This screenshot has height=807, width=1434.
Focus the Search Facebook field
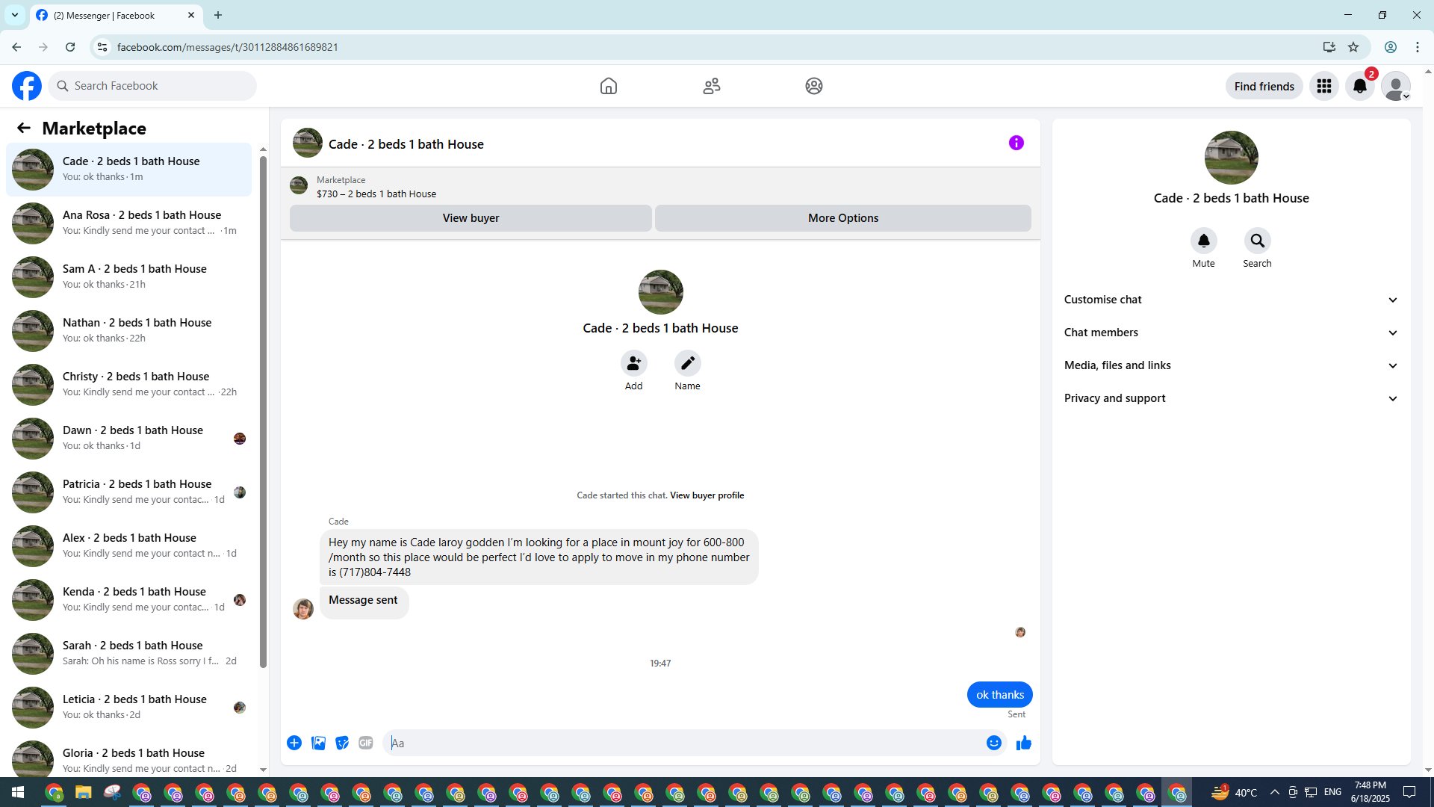(x=152, y=86)
